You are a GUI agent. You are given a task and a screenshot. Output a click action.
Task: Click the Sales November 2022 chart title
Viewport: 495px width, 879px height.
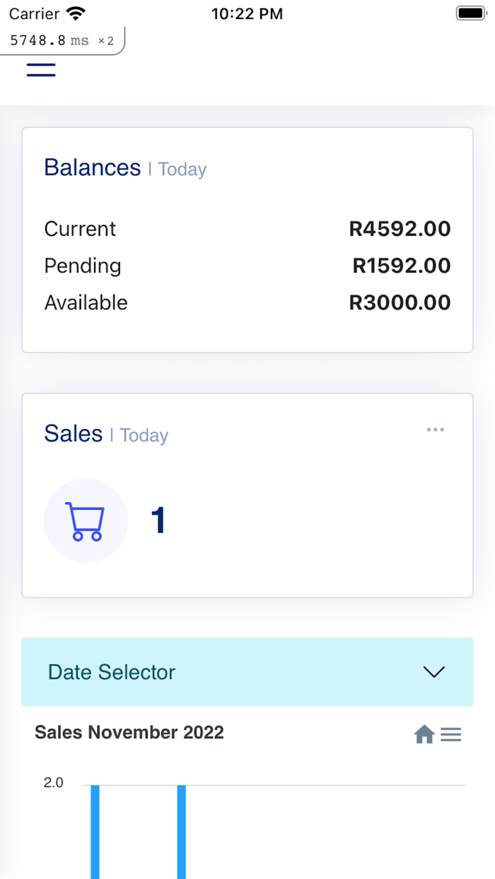coord(129,733)
